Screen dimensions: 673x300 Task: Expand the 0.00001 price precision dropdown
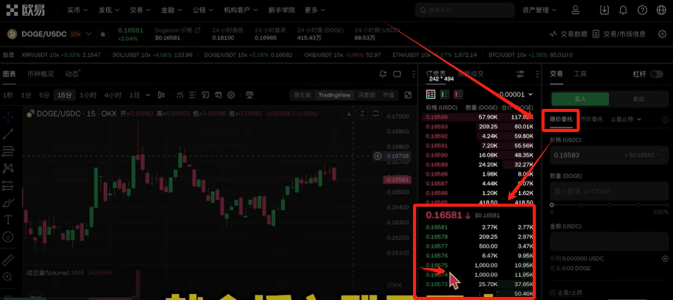pos(516,94)
